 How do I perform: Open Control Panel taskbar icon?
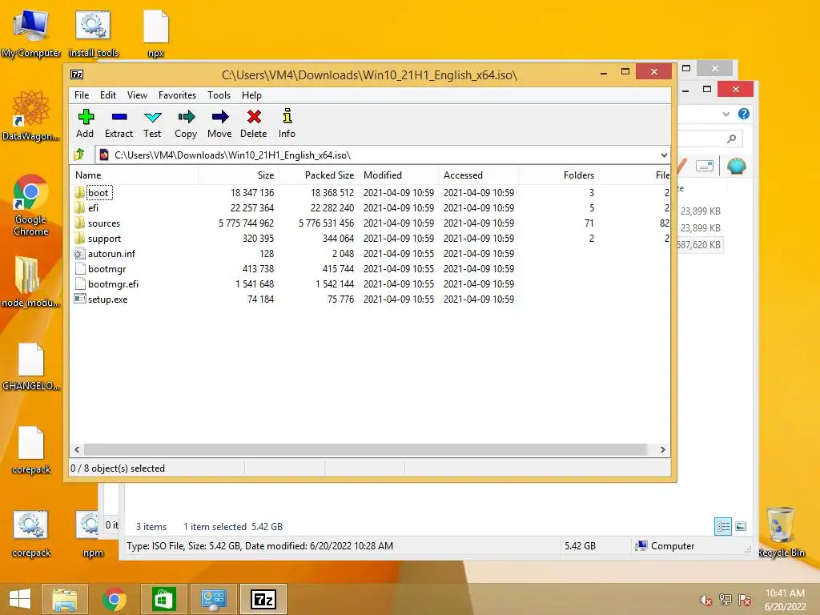[x=213, y=599]
